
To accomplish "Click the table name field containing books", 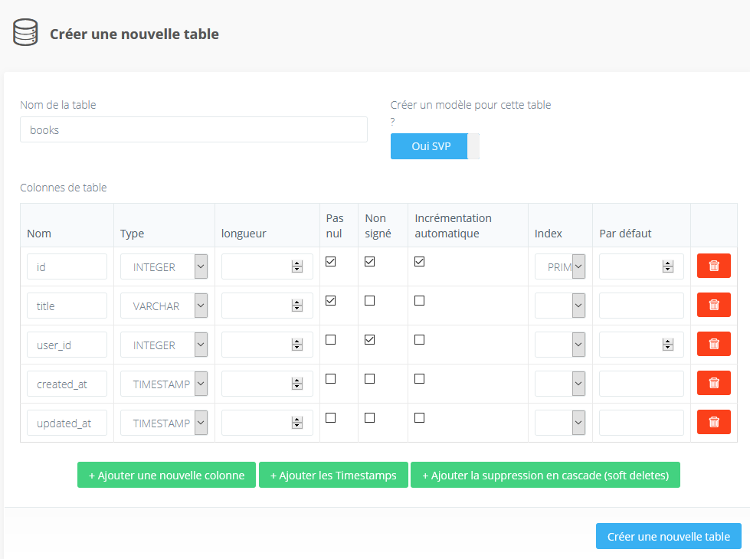I will click(193, 130).
